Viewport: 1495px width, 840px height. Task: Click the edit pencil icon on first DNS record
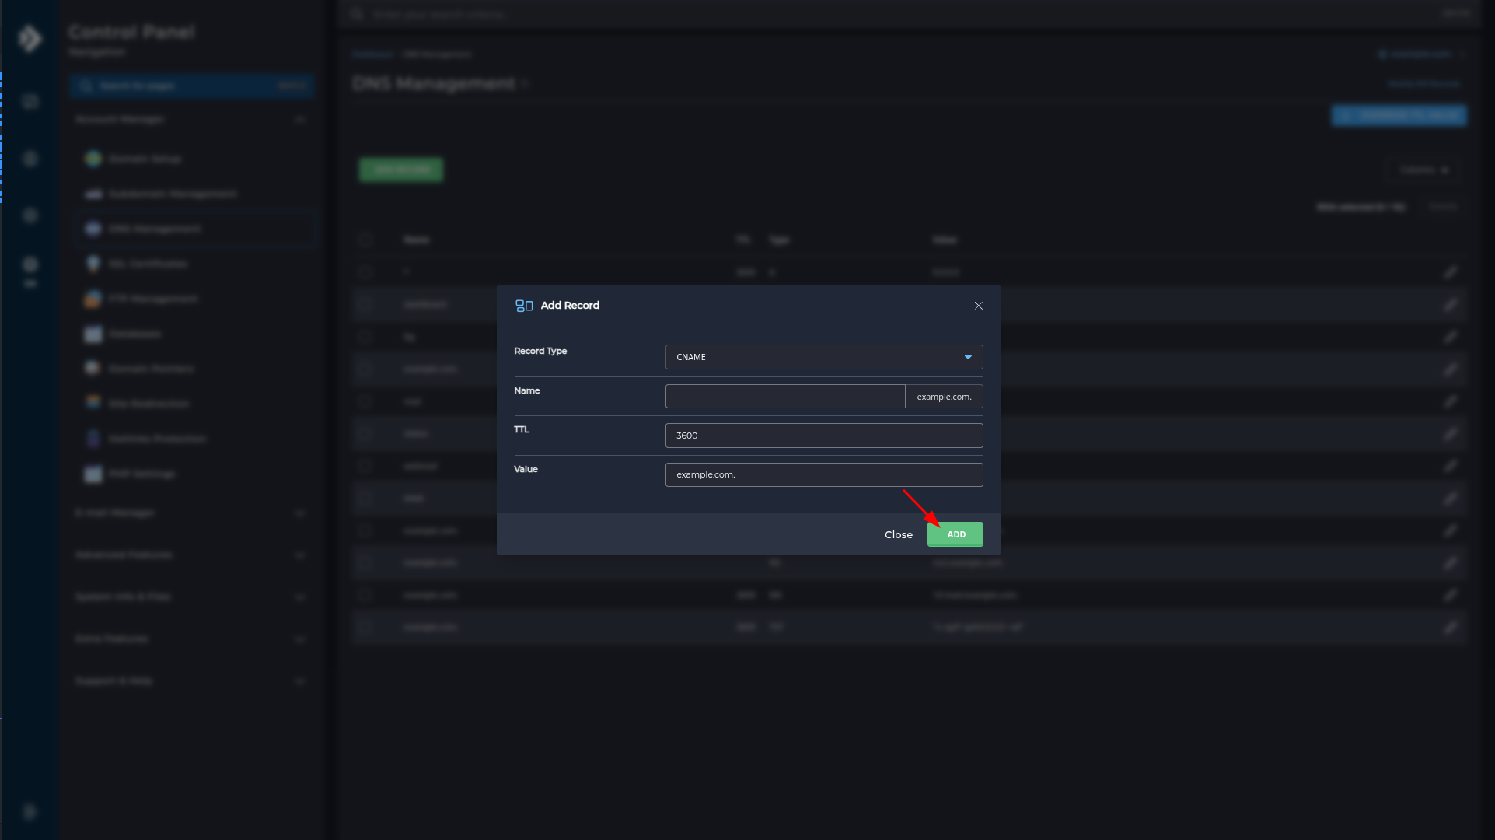point(1452,272)
